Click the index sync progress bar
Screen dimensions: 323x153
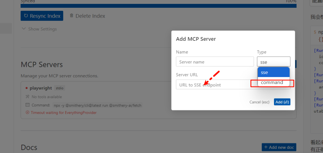pyautogui.click(x=159, y=6)
